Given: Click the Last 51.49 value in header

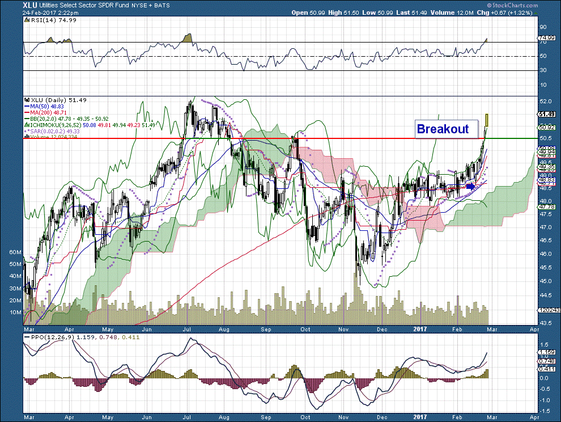Looking at the screenshot, I should pos(411,12).
